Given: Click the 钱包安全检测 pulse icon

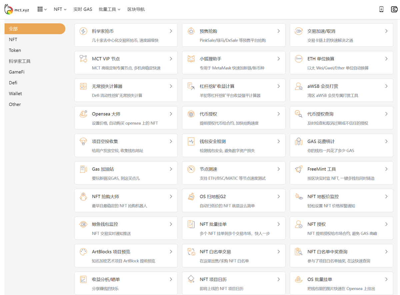Looking at the screenshot, I should coord(191,142).
